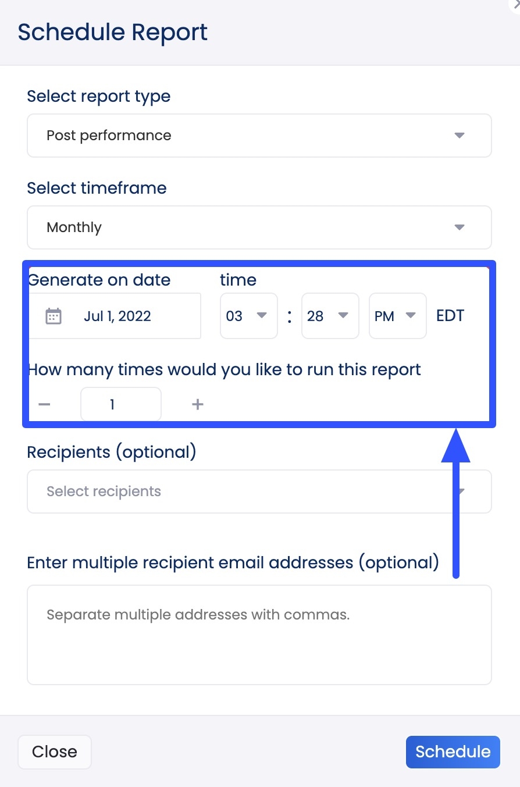Click the Close button
Image resolution: width=520 pixels, height=787 pixels.
54,752
